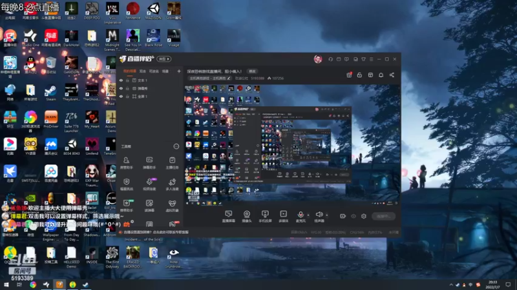
Task: Open the user avatar profile
Action: point(318,59)
